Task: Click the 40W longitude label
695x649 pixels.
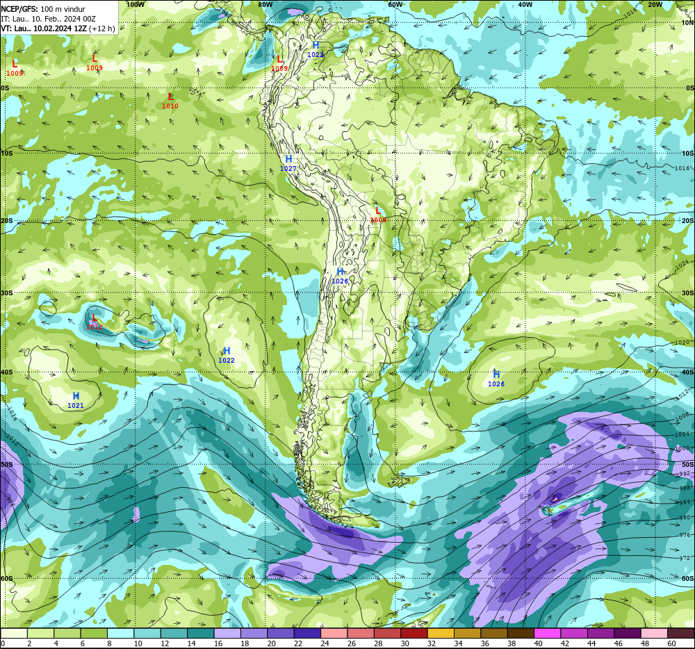Action: (x=525, y=4)
